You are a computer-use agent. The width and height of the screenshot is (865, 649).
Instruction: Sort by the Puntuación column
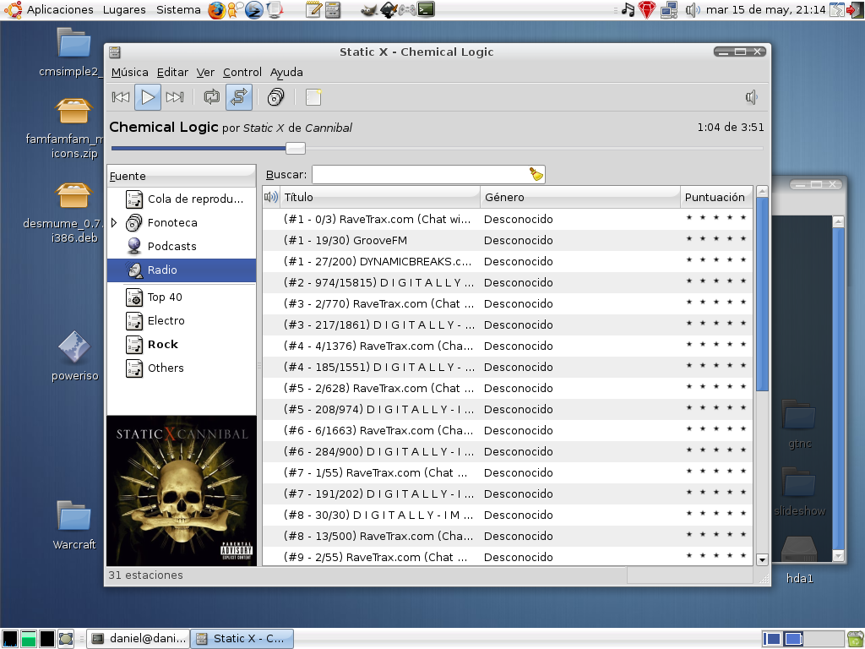pyautogui.click(x=716, y=198)
